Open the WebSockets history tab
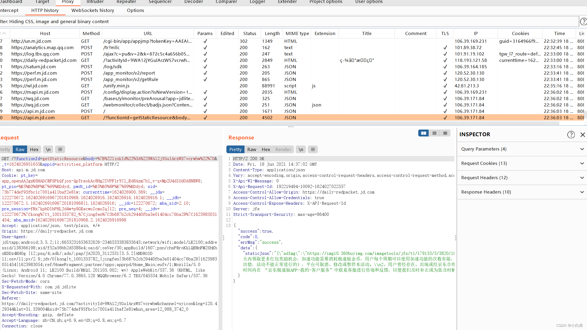 tap(92, 10)
